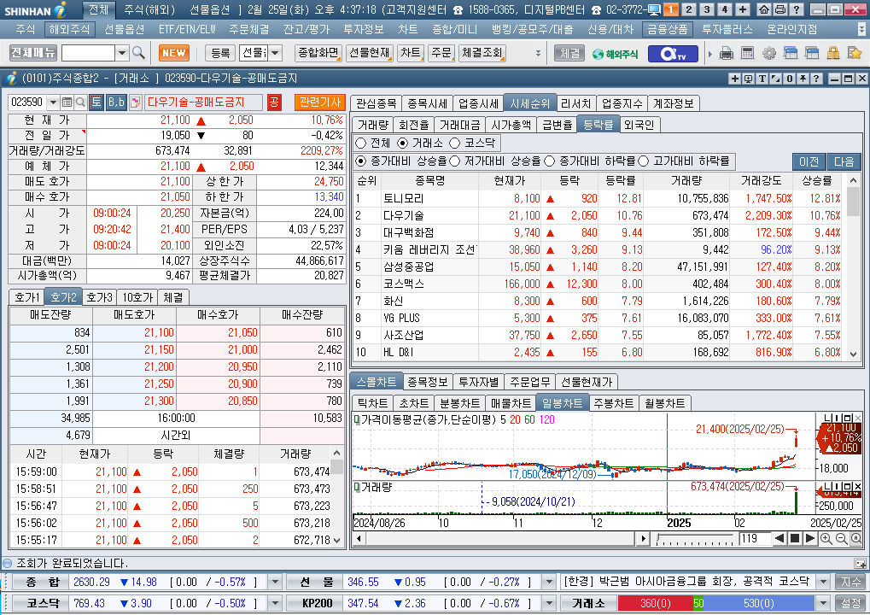Screen dimensions: 870x615
Task: Click the question mark help icon in inner window
Action: coord(816,79)
